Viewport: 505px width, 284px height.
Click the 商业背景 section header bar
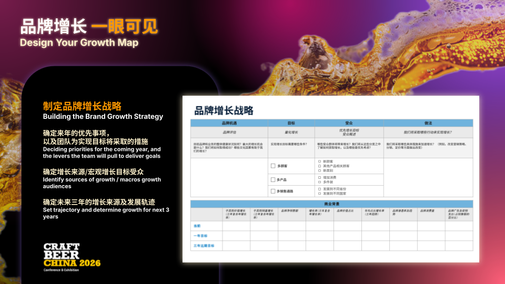331,203
